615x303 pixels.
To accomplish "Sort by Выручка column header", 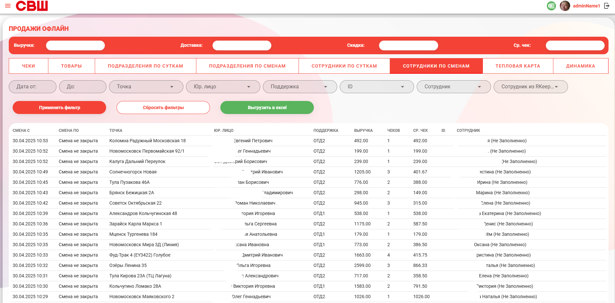I will coord(363,131).
